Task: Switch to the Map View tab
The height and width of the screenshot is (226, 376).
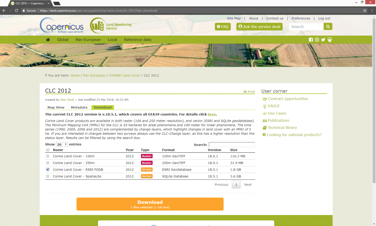Action: [56, 107]
